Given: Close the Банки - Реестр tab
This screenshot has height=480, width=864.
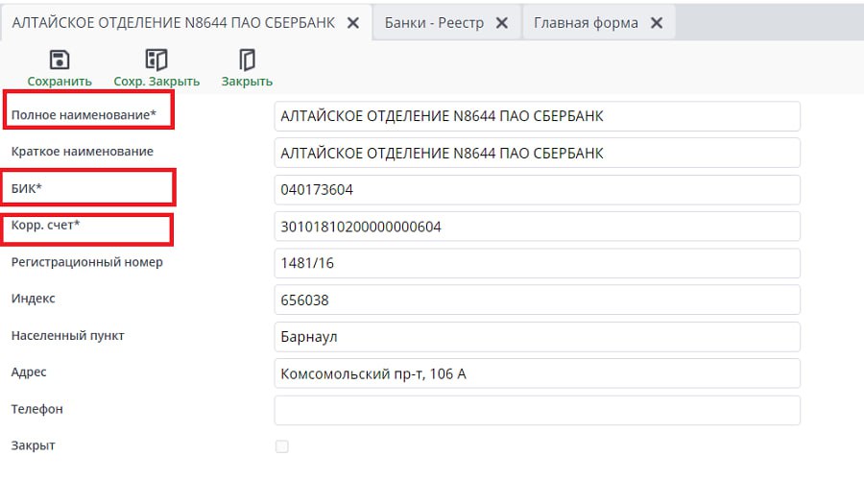Looking at the screenshot, I should click(502, 23).
